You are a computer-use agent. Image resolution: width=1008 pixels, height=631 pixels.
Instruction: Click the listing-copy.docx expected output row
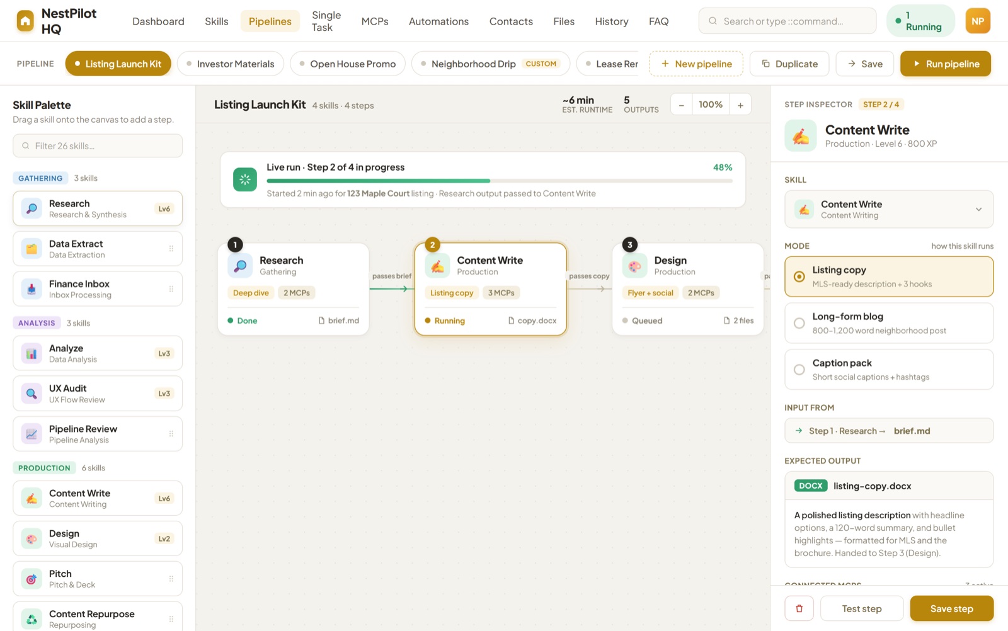[889, 486]
